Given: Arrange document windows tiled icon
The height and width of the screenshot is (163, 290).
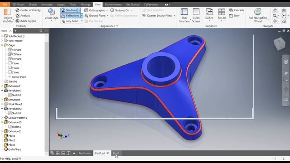Looking at the screenshot, I should (x=58, y=153).
